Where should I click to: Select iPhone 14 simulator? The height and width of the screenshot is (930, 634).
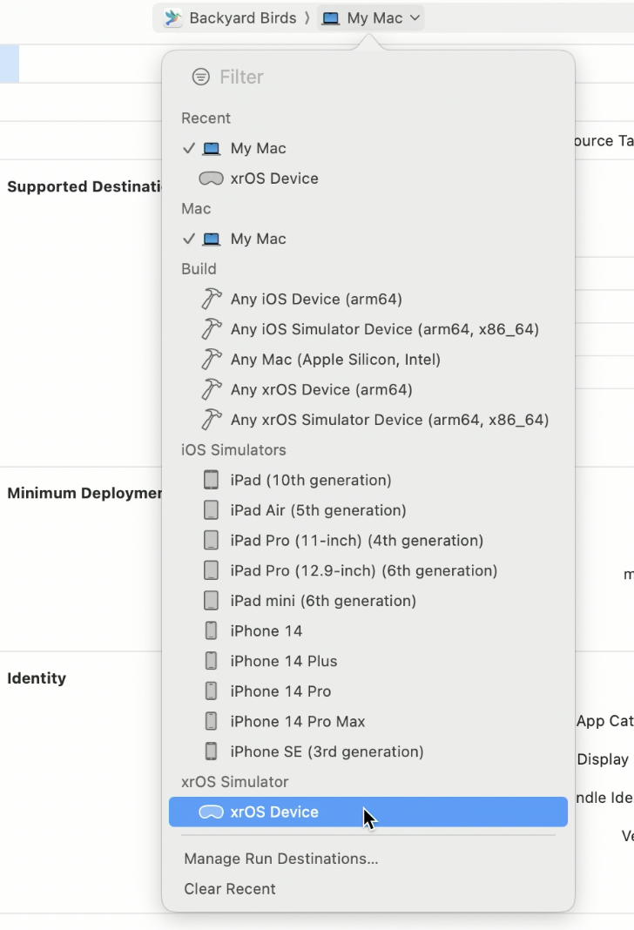pyautogui.click(x=368, y=631)
